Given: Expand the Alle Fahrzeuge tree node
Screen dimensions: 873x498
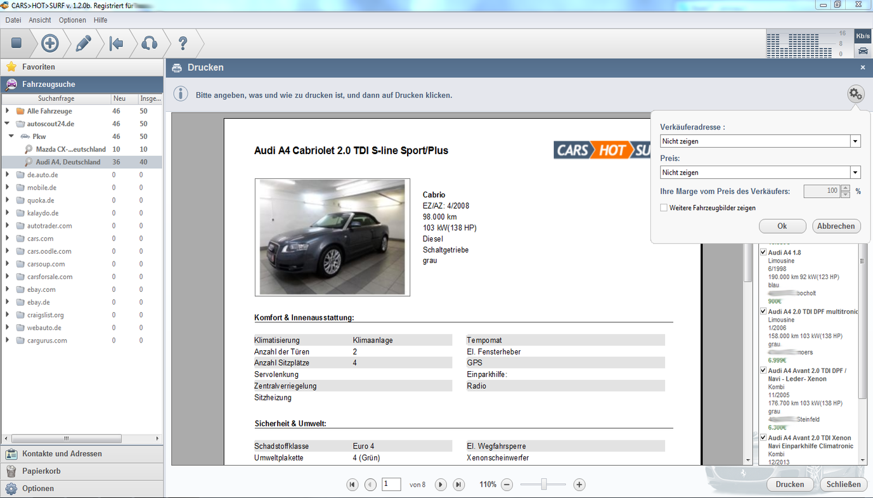Looking at the screenshot, I should tap(7, 111).
